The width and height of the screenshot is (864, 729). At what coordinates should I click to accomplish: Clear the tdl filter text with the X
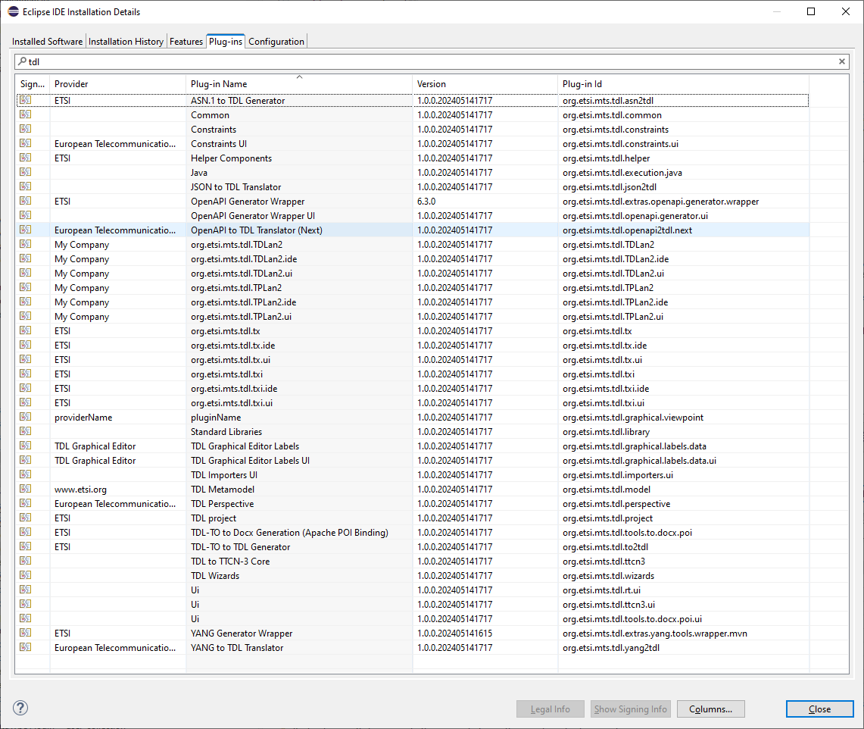[842, 62]
